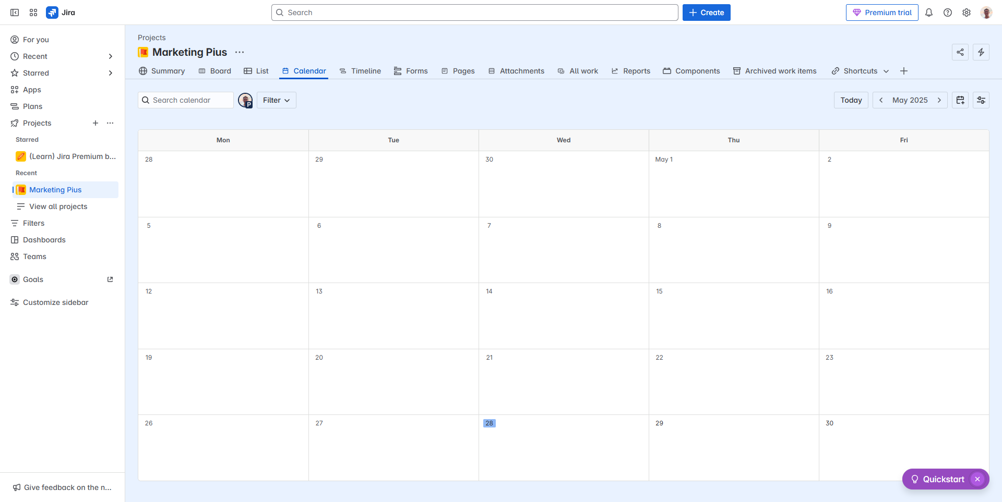Go to next month arrow
Viewport: 1002px width, 502px height.
click(x=939, y=100)
